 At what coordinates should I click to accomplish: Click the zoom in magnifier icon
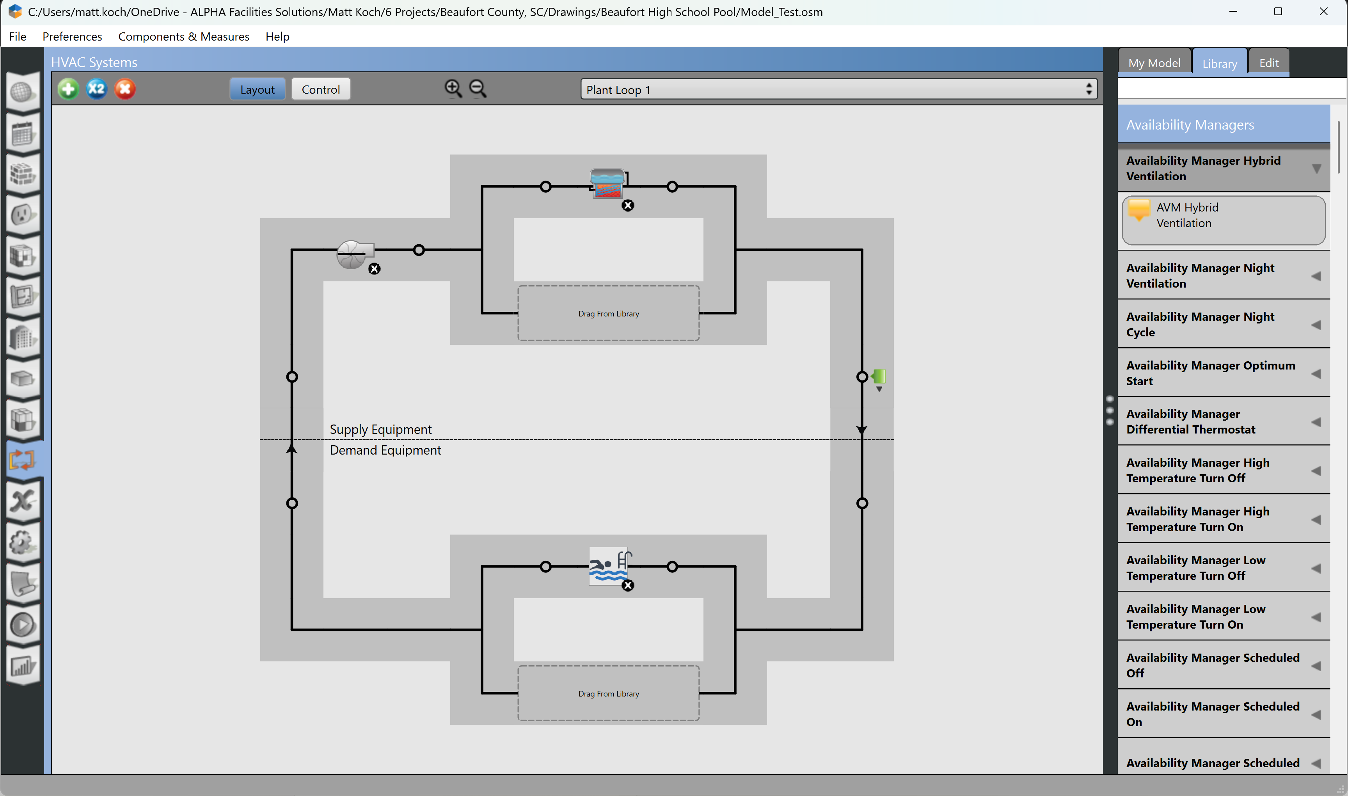(453, 89)
